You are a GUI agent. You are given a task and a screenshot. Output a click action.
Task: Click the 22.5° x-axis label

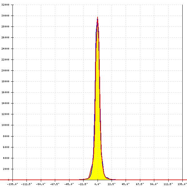[112, 184]
